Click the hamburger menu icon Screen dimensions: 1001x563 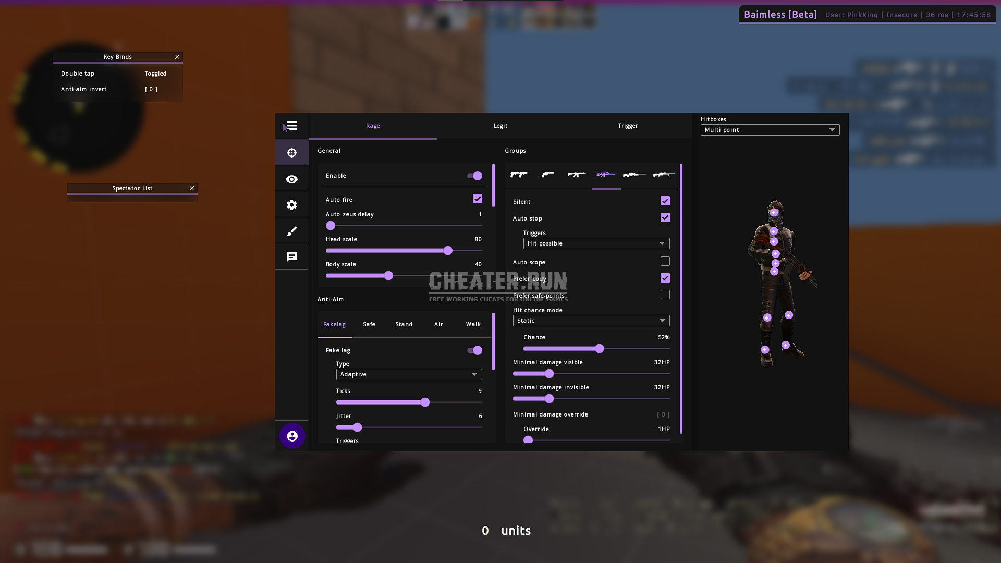(292, 126)
